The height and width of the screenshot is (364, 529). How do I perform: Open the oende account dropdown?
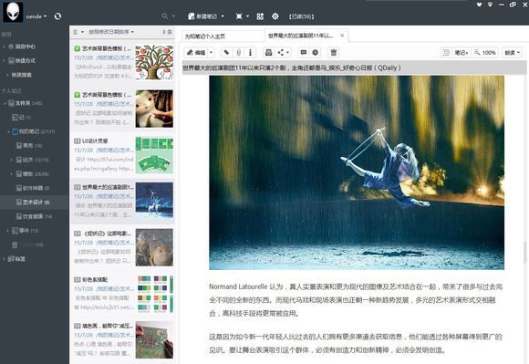36,16
